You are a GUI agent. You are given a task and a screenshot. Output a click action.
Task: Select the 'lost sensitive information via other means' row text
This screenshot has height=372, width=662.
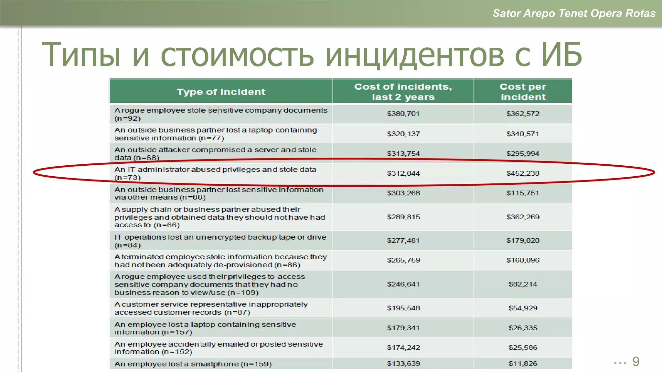point(219,193)
